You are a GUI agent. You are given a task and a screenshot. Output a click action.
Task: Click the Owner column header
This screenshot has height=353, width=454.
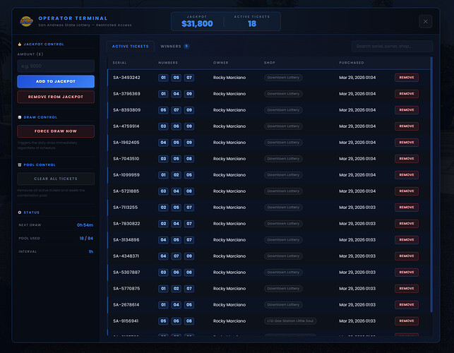pyautogui.click(x=220, y=63)
